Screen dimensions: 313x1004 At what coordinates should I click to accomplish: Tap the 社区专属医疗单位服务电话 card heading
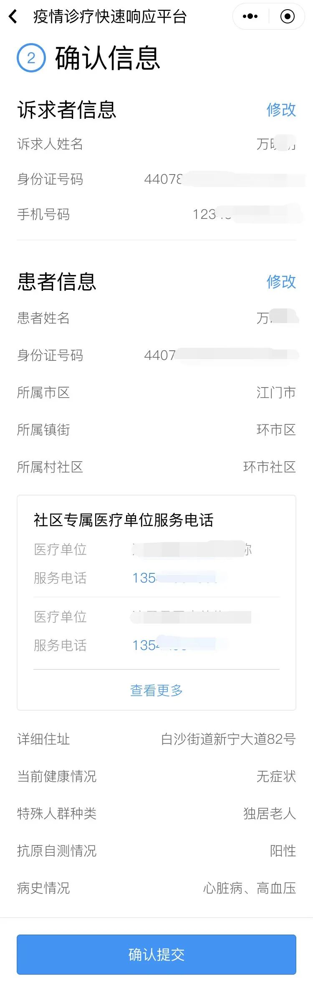pos(124,520)
